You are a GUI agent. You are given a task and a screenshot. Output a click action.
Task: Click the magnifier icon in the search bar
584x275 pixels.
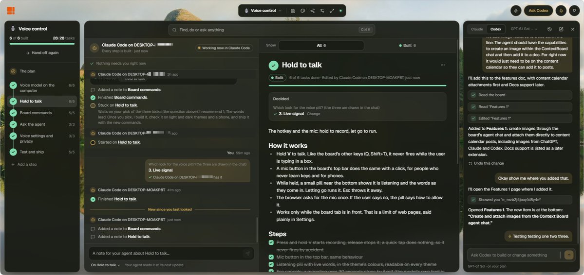point(175,30)
